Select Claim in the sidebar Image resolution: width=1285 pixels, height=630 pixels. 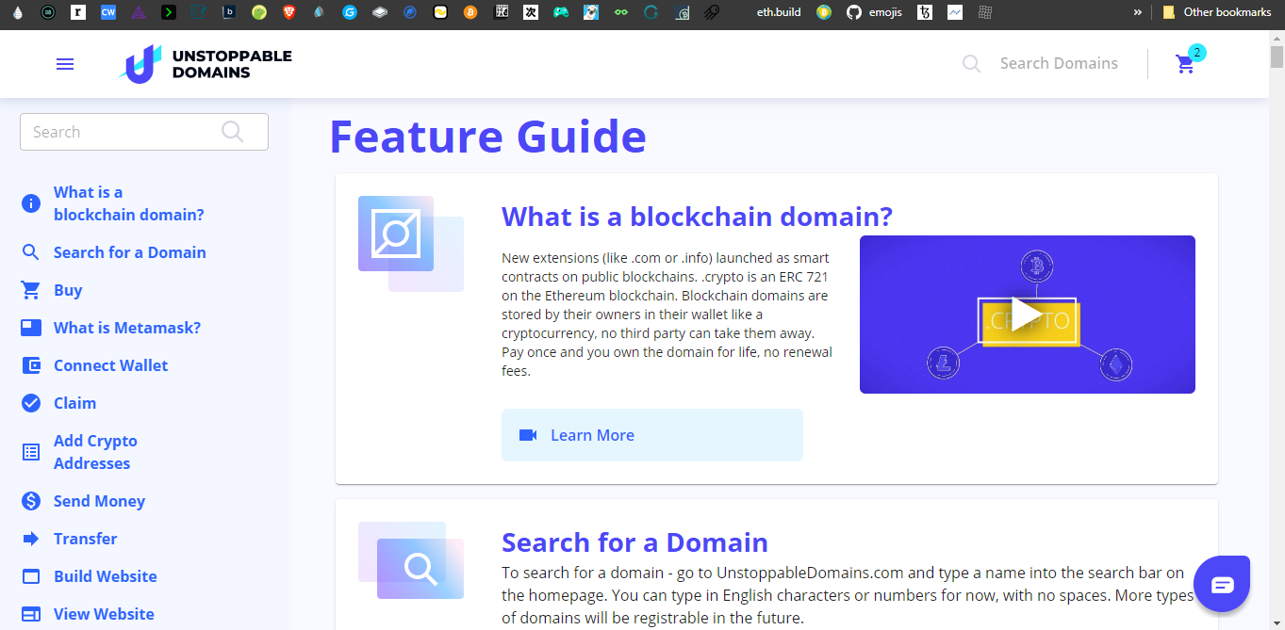74,403
